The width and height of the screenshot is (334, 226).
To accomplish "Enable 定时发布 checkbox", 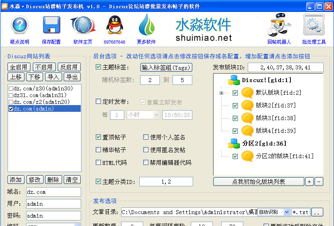I will tap(98, 101).
